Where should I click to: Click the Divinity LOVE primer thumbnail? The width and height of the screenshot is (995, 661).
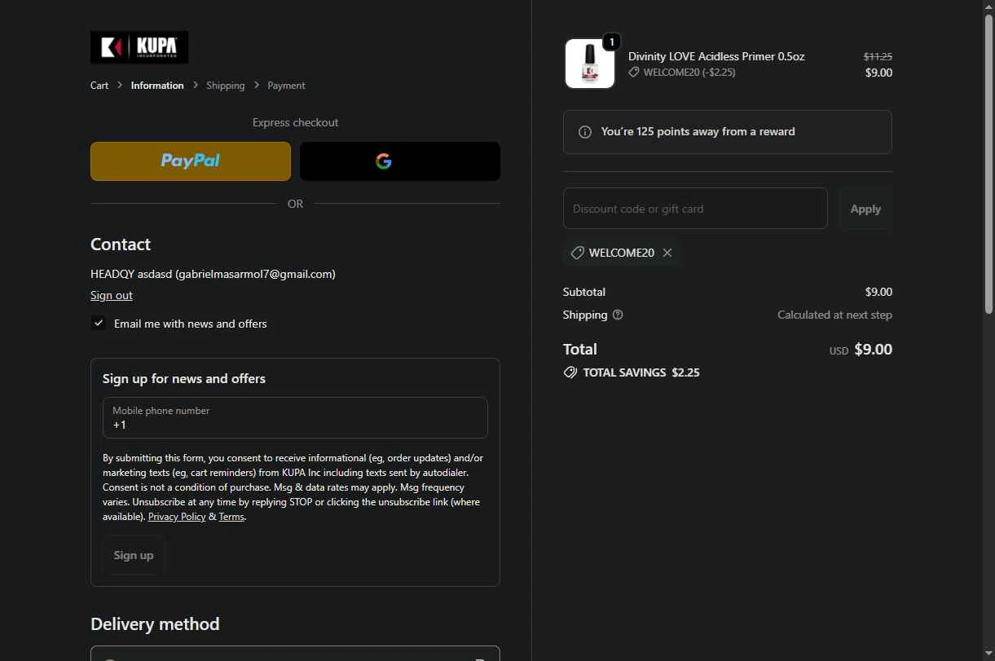click(590, 64)
